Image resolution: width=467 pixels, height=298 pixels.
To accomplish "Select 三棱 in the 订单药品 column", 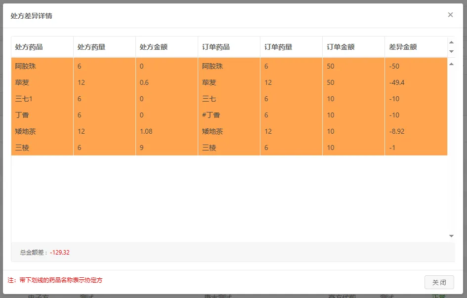I will click(x=209, y=148).
